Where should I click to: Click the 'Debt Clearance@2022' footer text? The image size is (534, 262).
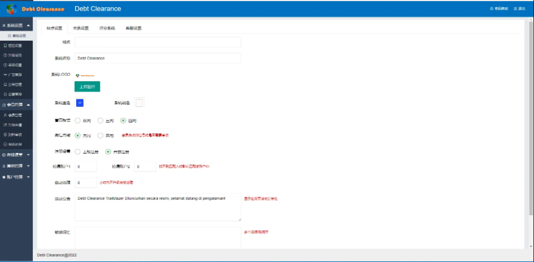tap(57, 255)
